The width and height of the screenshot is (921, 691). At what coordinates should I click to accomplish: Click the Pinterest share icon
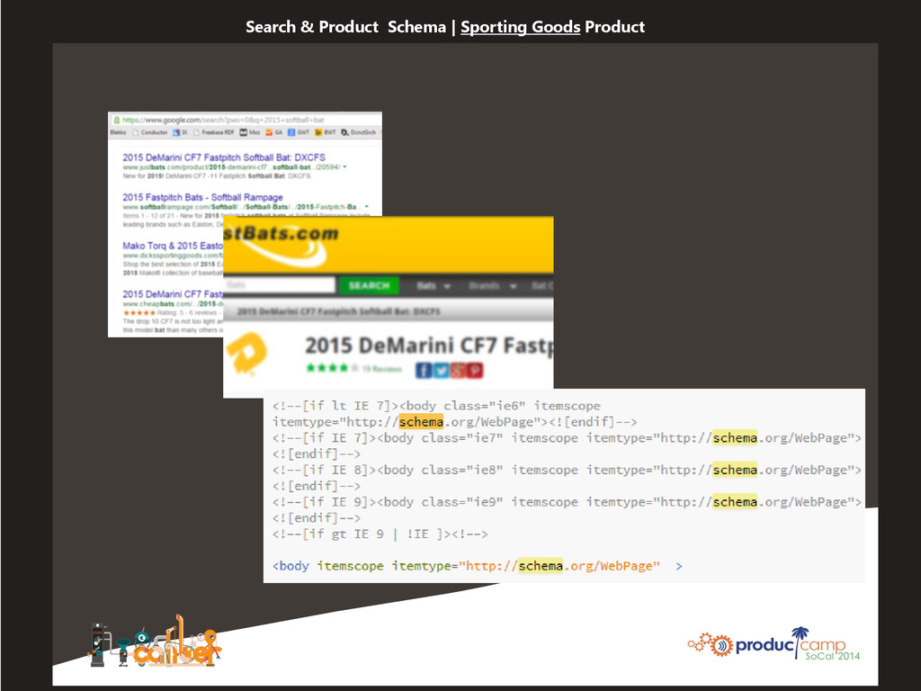coord(475,370)
